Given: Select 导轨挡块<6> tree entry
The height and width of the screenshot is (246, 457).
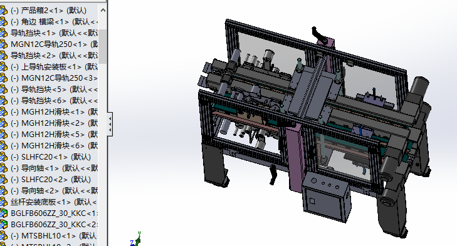Looking at the screenshot, I should coord(54,101).
